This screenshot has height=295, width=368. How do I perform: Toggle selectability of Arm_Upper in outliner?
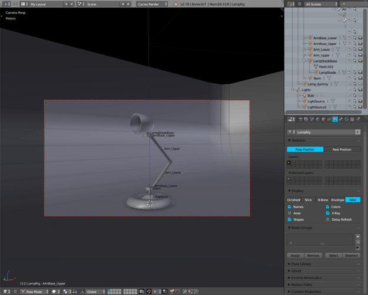tap(354, 55)
